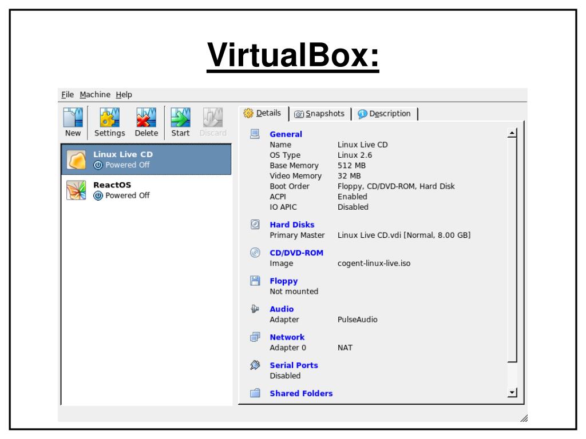
Task: Click the details pane scroll up arrow
Action: (x=512, y=133)
